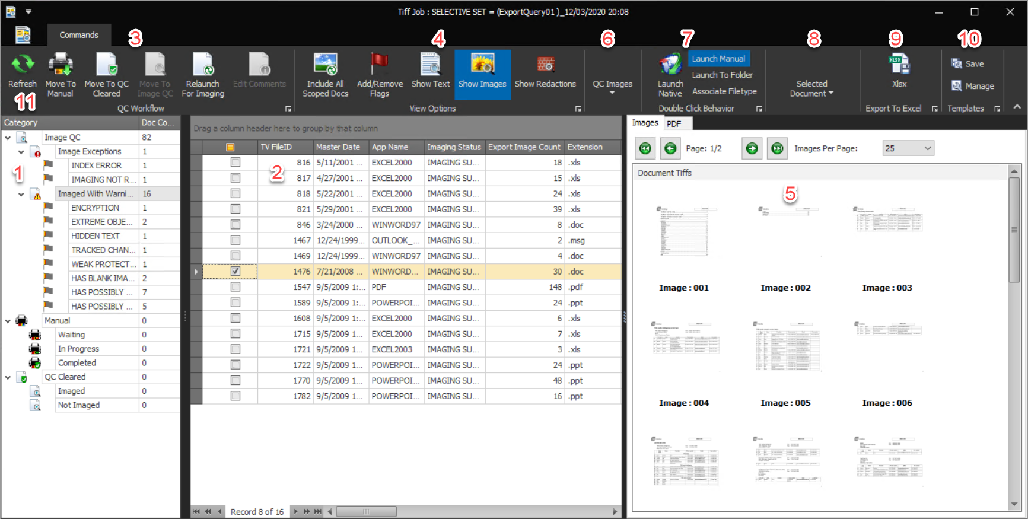Click Manage templates icon
Viewport: 1028px width, 519px height.
(957, 86)
